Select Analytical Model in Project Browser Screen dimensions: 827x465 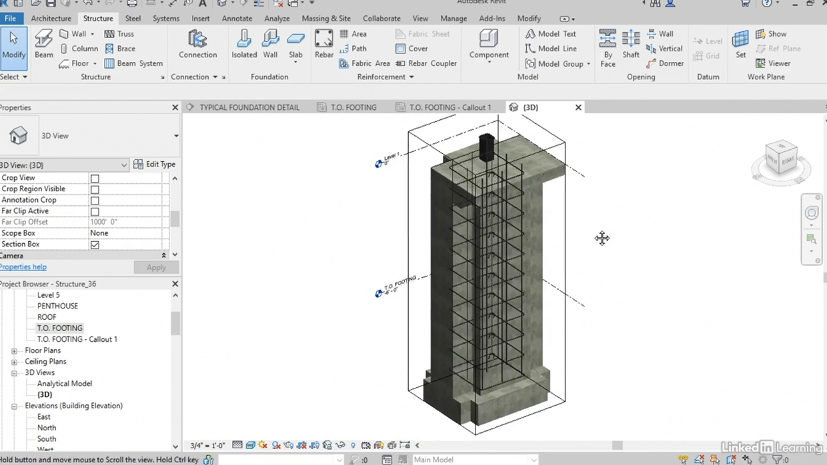click(65, 384)
